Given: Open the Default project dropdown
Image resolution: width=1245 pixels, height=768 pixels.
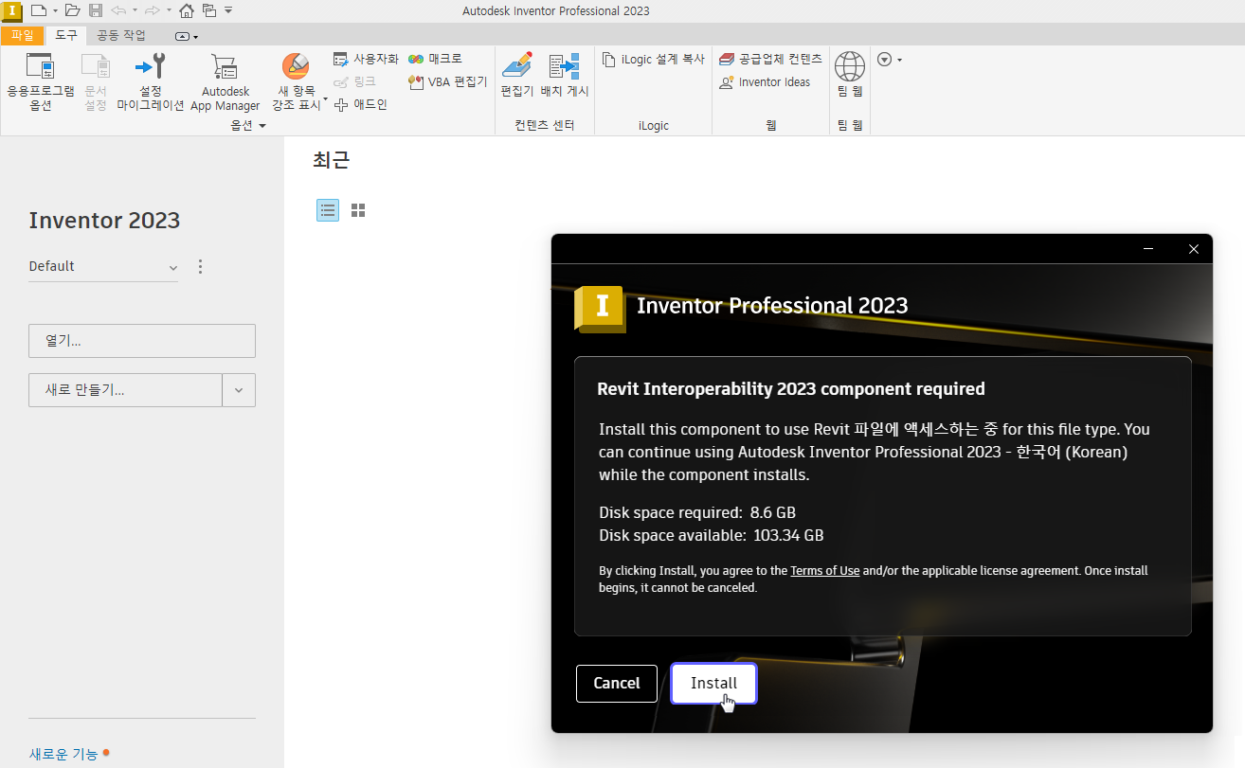Looking at the screenshot, I should (103, 267).
